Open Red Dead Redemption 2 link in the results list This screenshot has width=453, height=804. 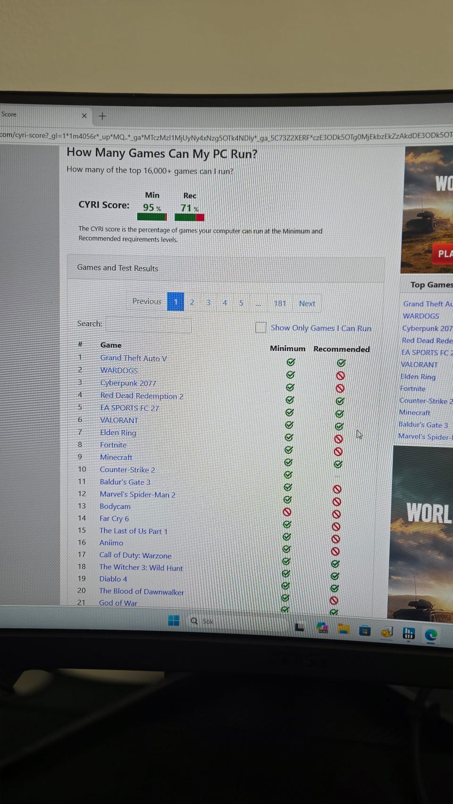142,396
